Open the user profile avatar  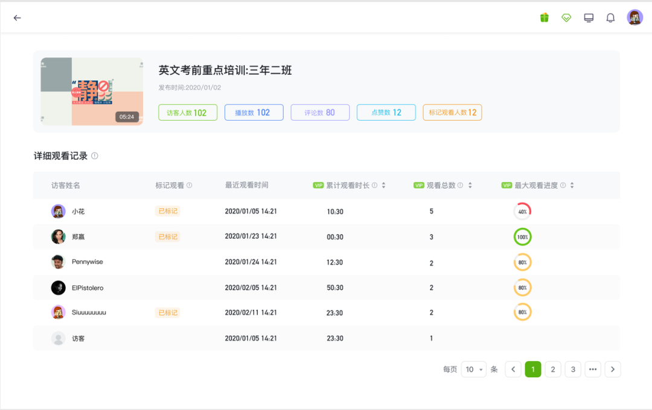pyautogui.click(x=634, y=17)
